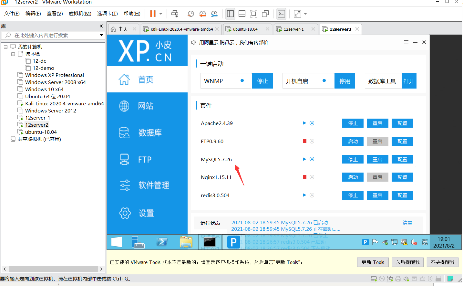Start FTP0.9.60 service
The height and width of the screenshot is (286, 463).
pyautogui.click(x=353, y=141)
